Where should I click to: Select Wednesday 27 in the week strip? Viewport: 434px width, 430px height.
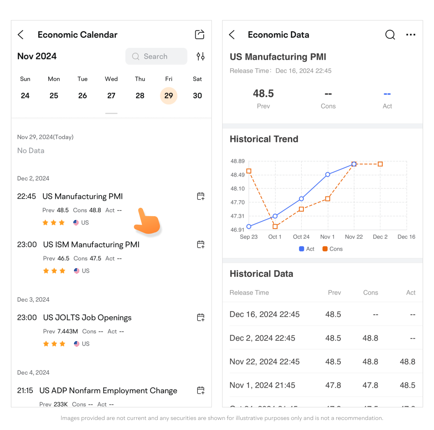click(111, 96)
